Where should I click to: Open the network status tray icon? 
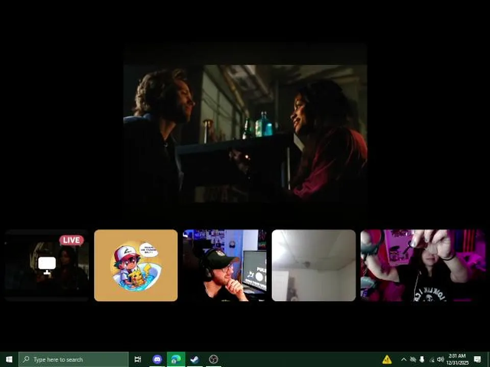[432, 359]
